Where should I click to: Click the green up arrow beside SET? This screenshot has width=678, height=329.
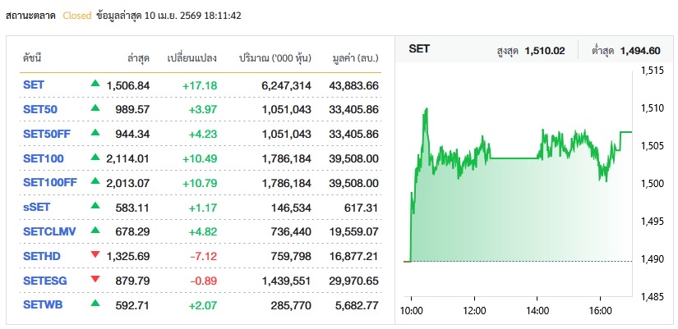pyautogui.click(x=95, y=84)
